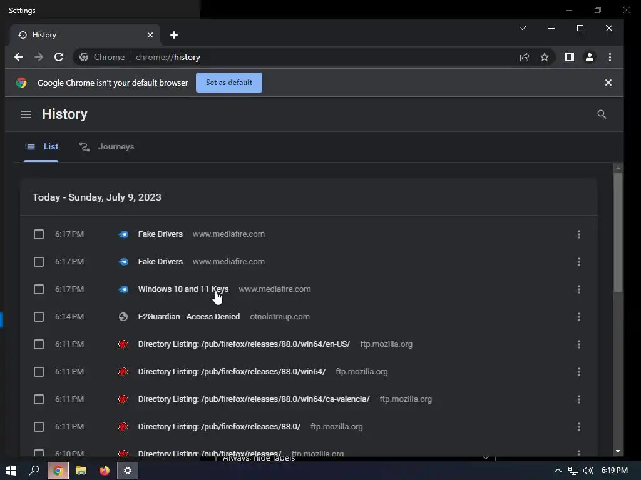Check the E2Guardian - Access Denied entry
Viewport: 641px width, 480px height.
click(x=39, y=317)
